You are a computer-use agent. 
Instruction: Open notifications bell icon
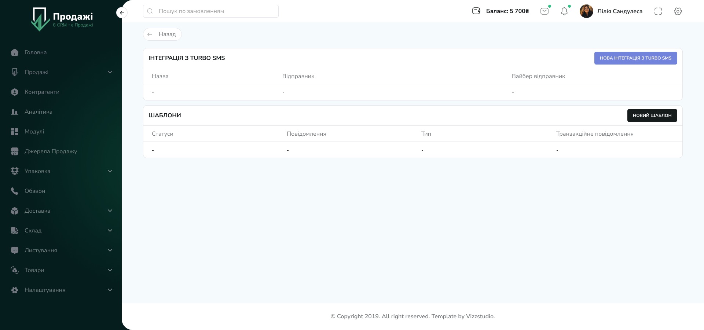pyautogui.click(x=564, y=11)
